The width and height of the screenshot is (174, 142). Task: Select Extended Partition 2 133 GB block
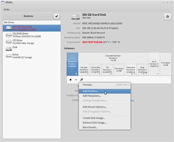[x=113, y=58]
